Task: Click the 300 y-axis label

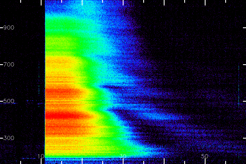Action: [9, 138]
